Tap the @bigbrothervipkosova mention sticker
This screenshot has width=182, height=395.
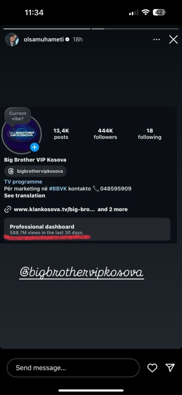click(81, 273)
